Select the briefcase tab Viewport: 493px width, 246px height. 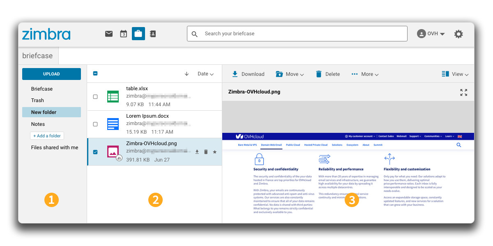(x=38, y=55)
